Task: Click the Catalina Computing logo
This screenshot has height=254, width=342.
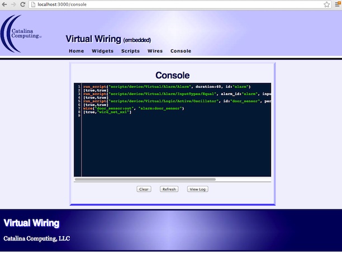Action: [21, 34]
